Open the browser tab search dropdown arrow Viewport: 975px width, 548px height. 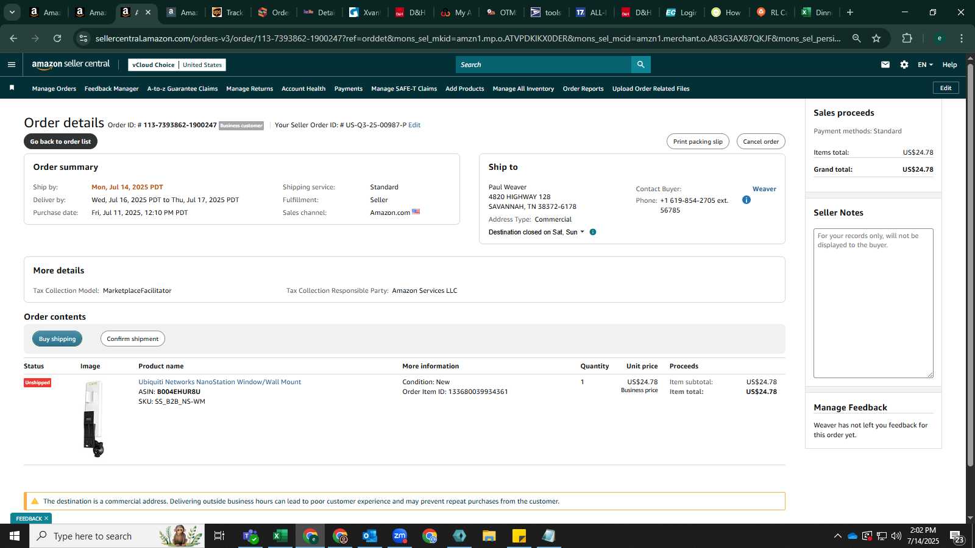(12, 12)
